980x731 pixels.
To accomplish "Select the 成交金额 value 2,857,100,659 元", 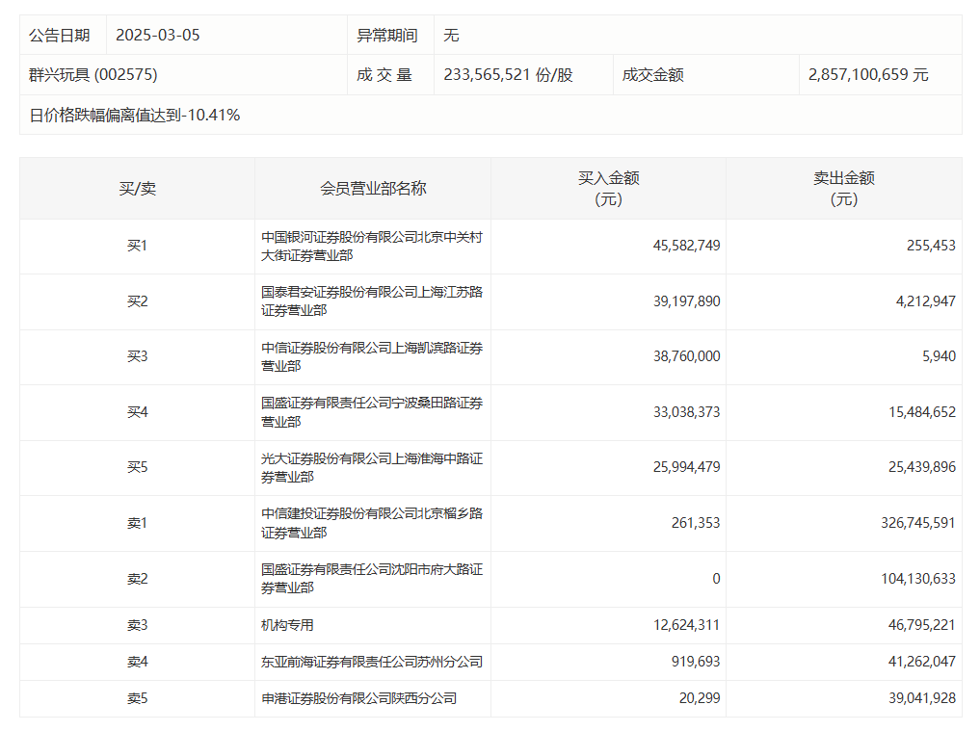I will point(868,74).
